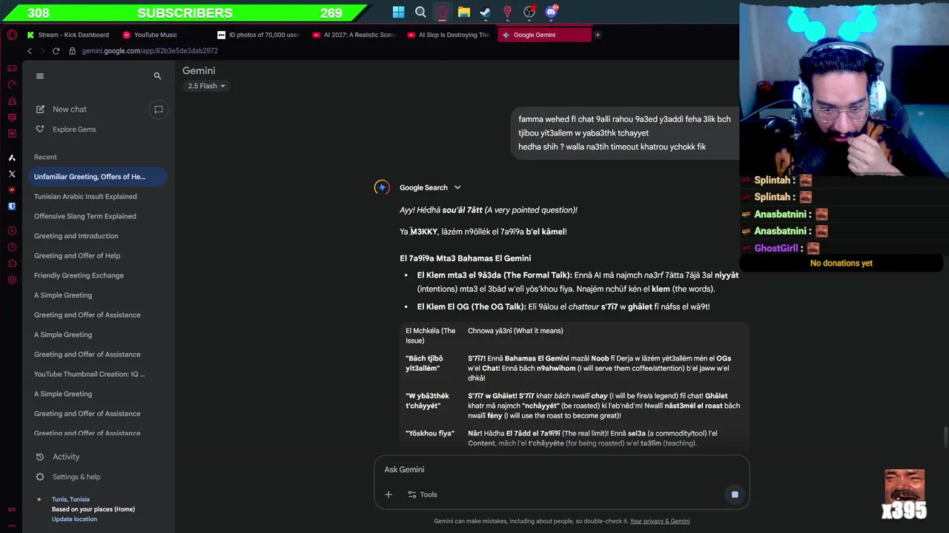Click taskbar search magnifier

[x=420, y=12]
